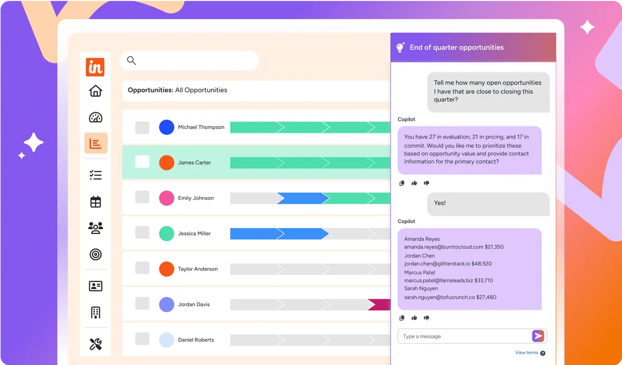Image resolution: width=622 pixels, height=365 pixels.
Task: Open the James Carter opportunity
Action: coord(194,163)
